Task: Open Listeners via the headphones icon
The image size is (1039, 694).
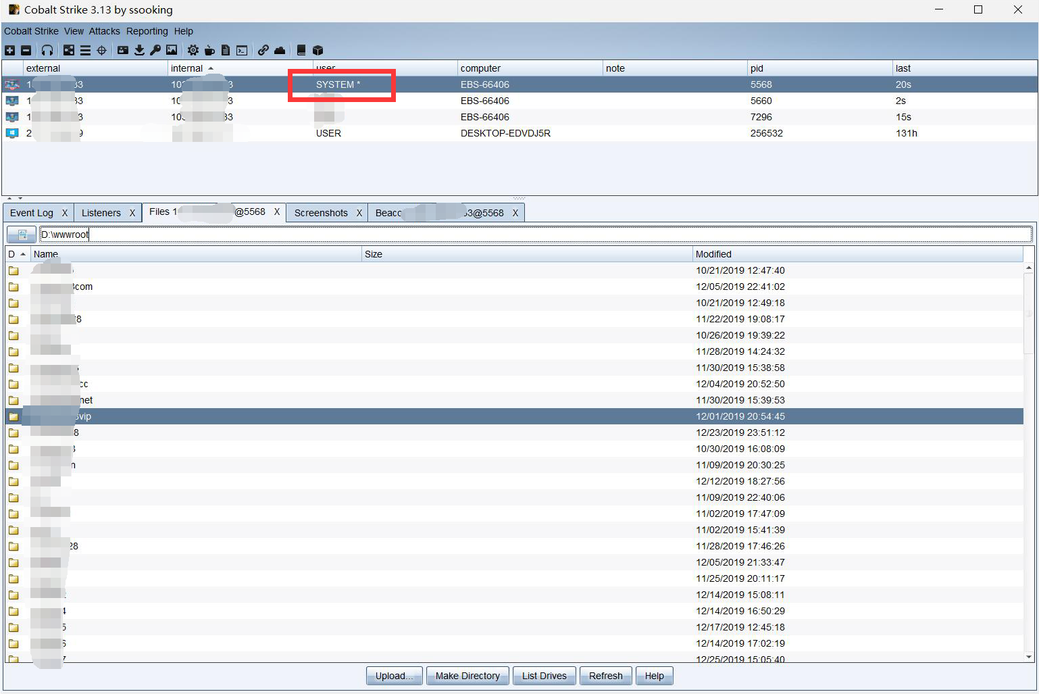Action: point(47,50)
